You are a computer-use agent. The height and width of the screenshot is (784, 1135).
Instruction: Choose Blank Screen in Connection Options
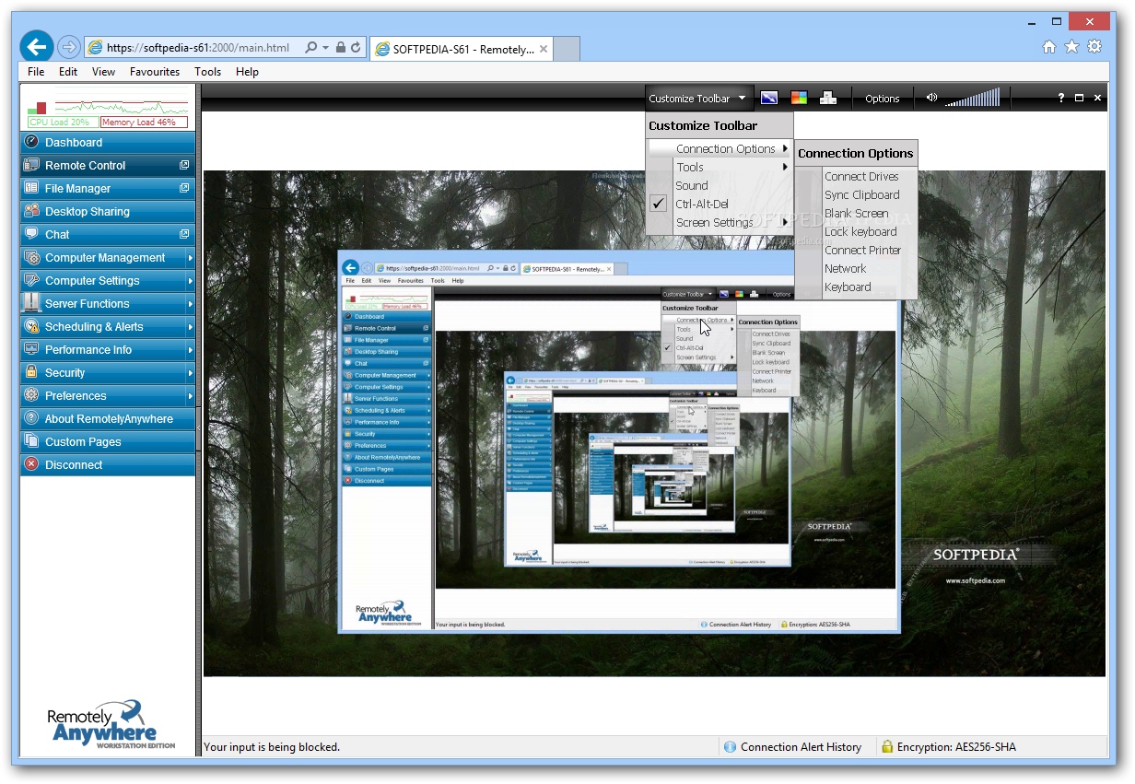pyautogui.click(x=857, y=213)
